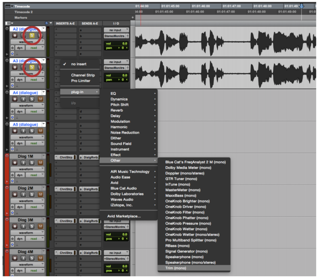
Task: Click the freeze snowflake on A5 (dialogue)
Action: click(x=12, y=143)
